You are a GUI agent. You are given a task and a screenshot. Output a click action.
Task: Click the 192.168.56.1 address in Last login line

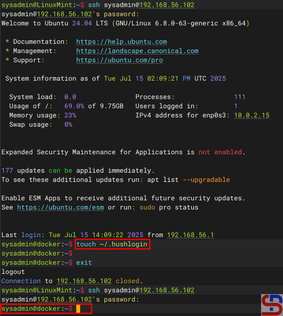[190, 235]
